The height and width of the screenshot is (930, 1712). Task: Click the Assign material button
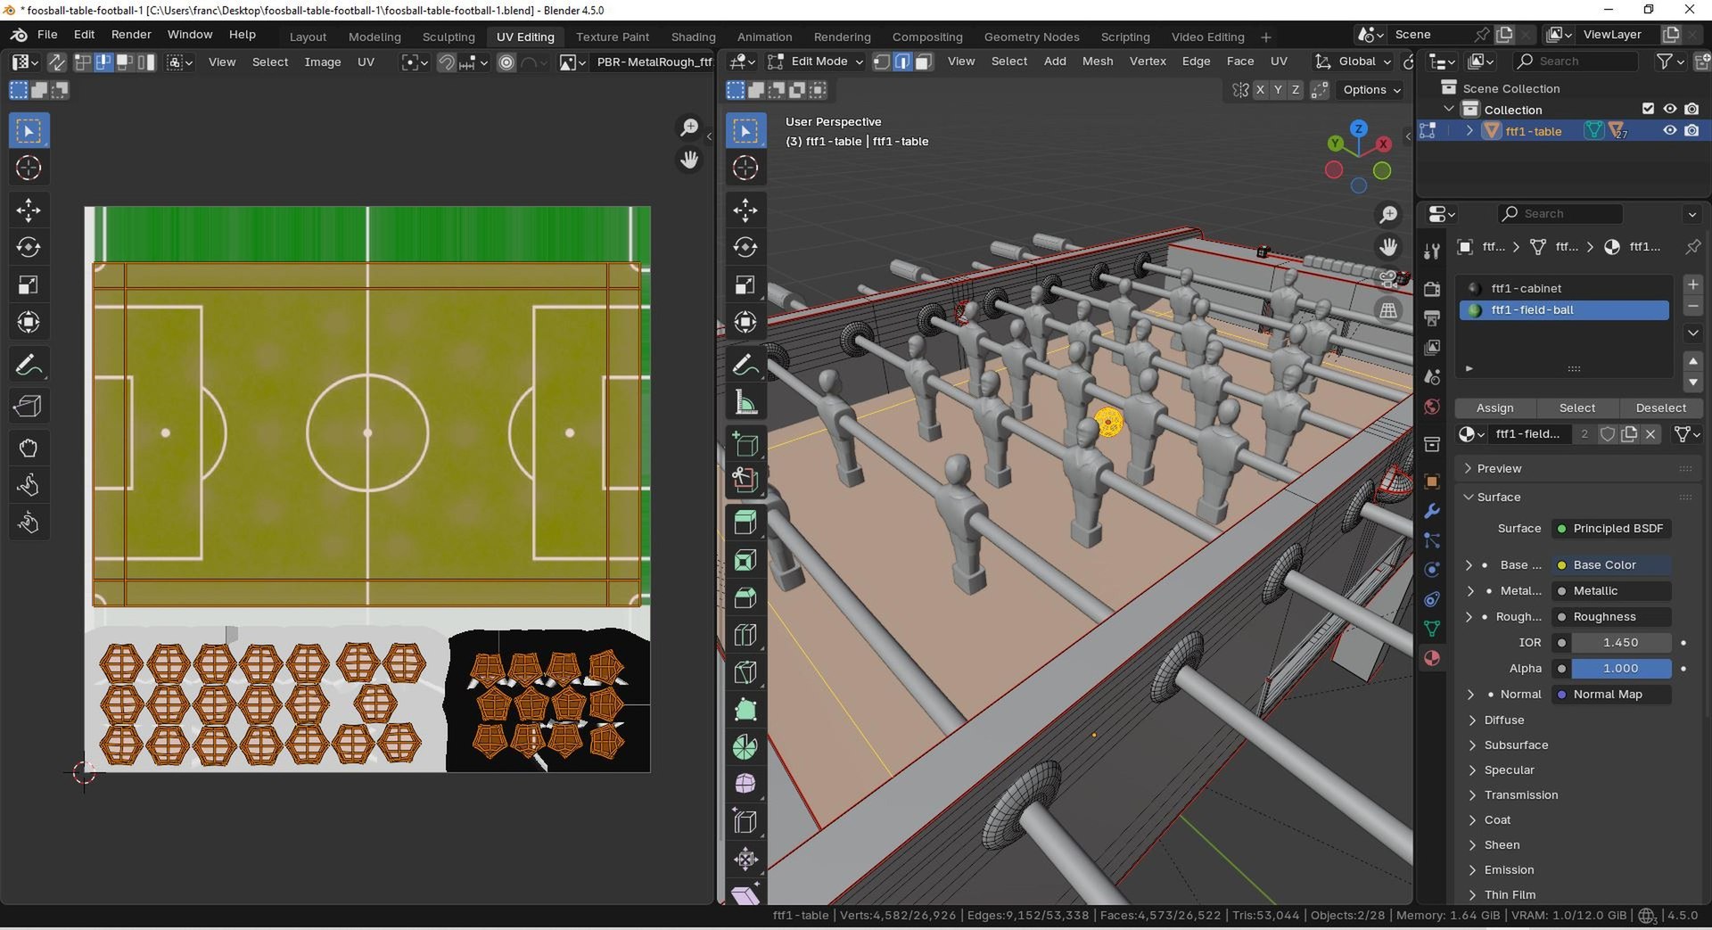click(x=1494, y=407)
